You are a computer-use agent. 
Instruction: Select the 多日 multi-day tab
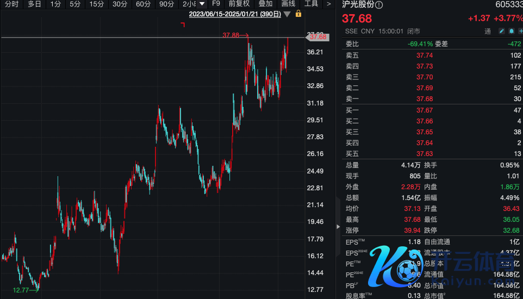34,4
